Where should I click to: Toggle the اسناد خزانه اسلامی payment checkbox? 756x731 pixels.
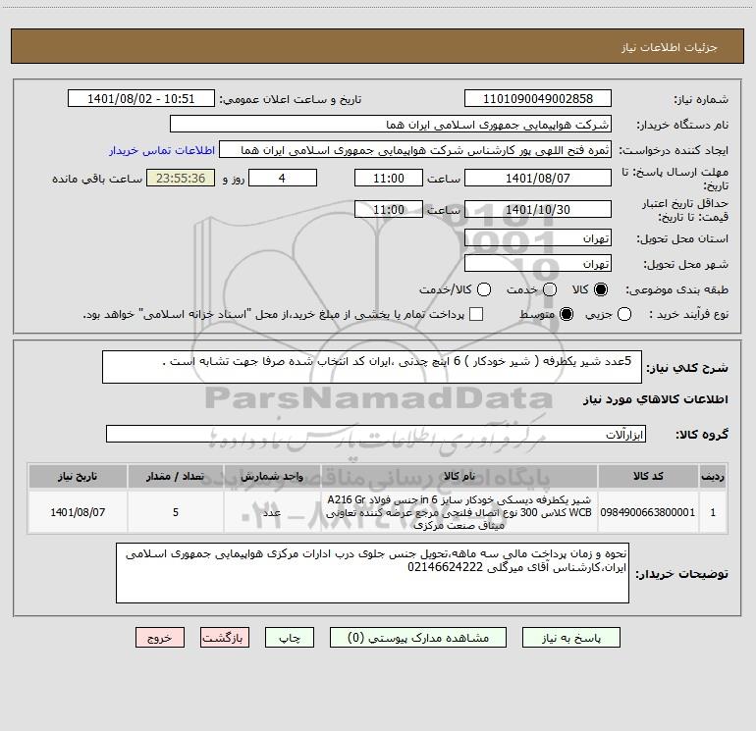pos(476,314)
